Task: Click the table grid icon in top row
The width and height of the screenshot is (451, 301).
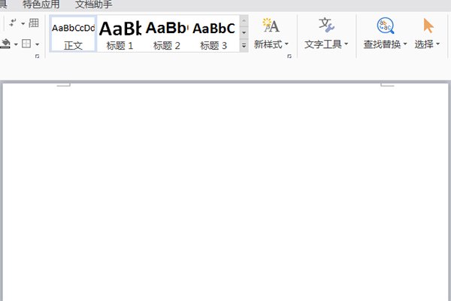Action: pos(34,23)
